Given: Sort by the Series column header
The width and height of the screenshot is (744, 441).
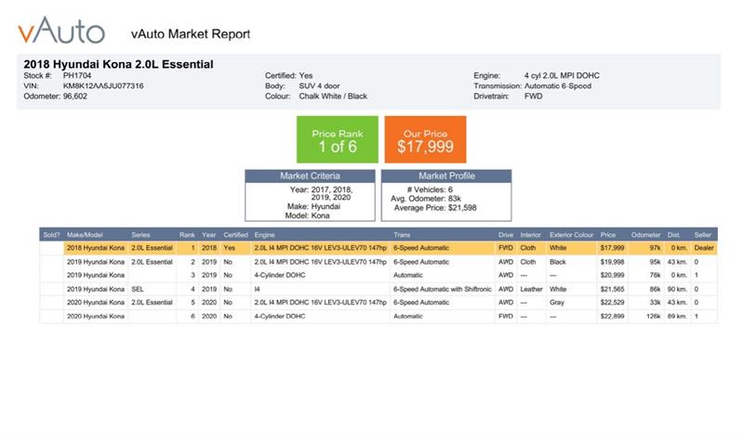Looking at the screenshot, I should 140,235.
